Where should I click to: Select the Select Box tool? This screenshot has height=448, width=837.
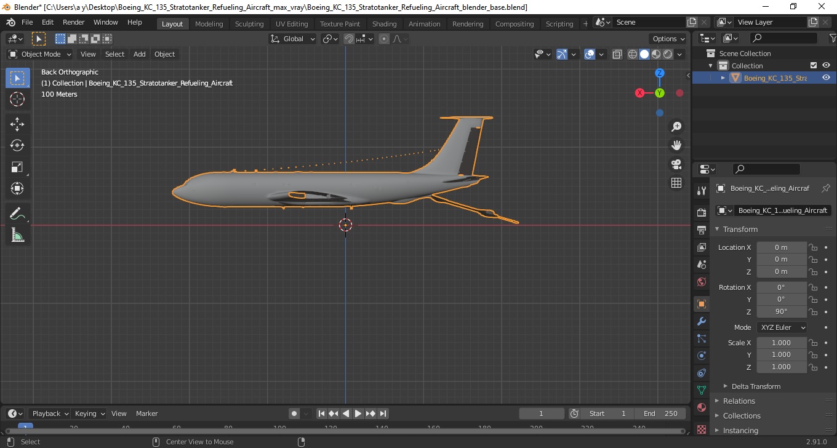[x=17, y=78]
